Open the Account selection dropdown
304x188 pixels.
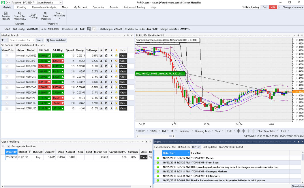click(61, 3)
